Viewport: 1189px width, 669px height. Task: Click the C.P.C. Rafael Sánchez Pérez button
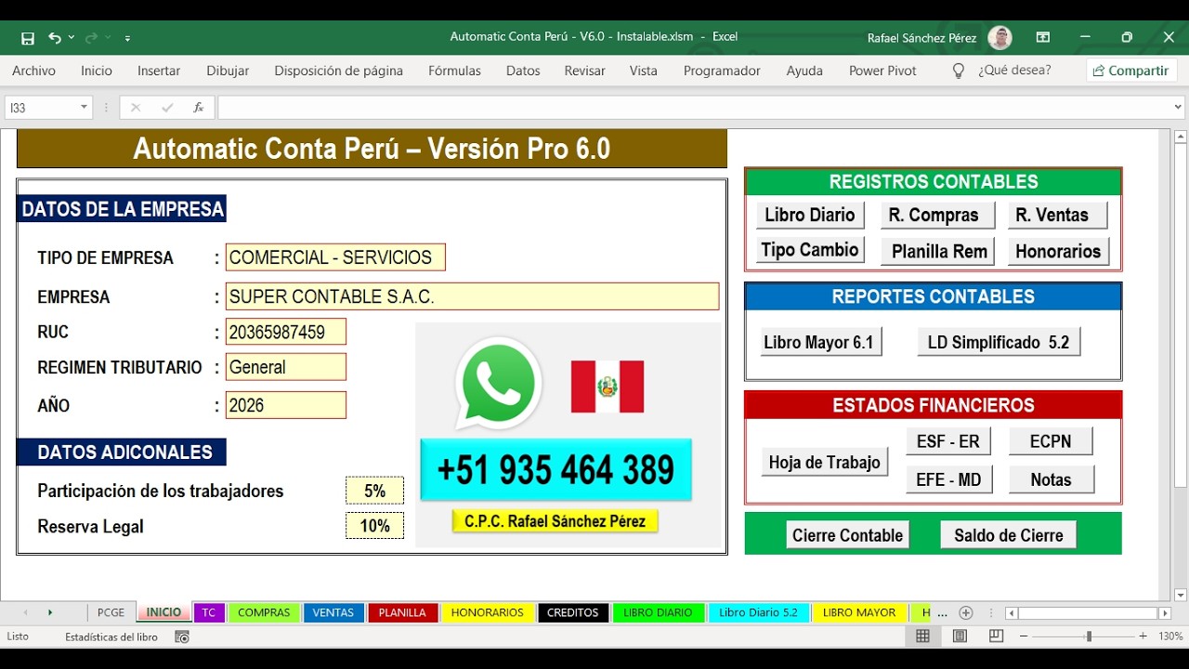(x=555, y=521)
